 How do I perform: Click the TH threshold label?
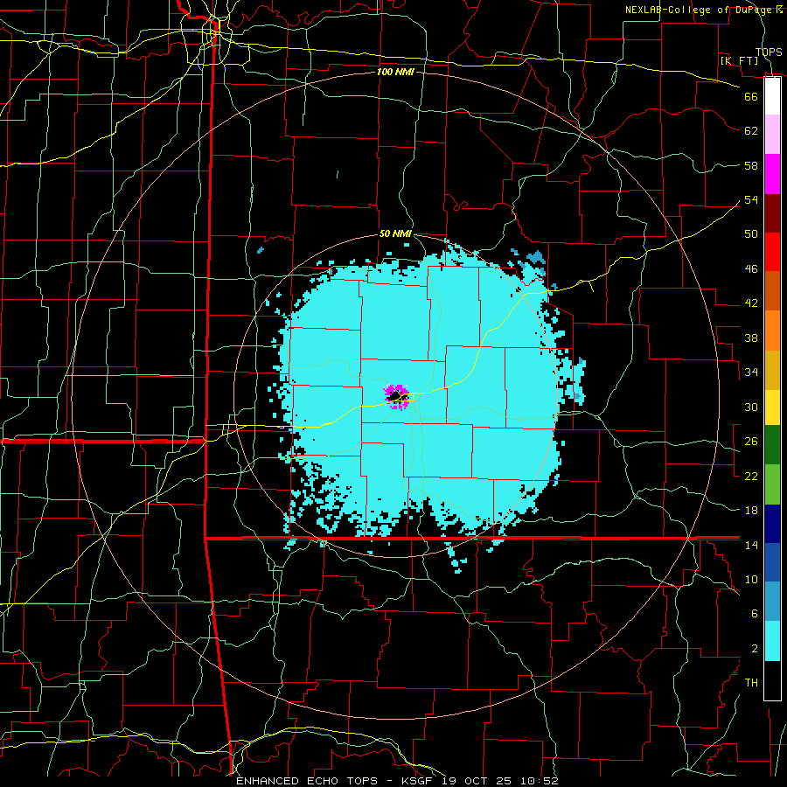click(x=751, y=683)
